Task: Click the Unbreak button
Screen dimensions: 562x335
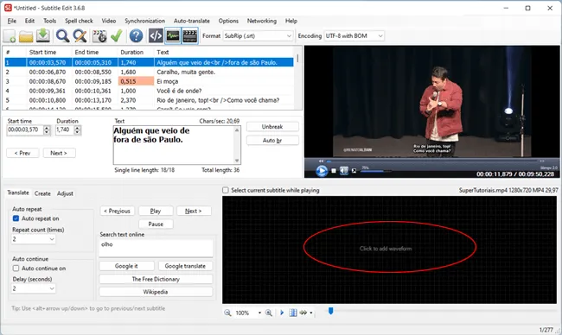Action: pyautogui.click(x=272, y=127)
